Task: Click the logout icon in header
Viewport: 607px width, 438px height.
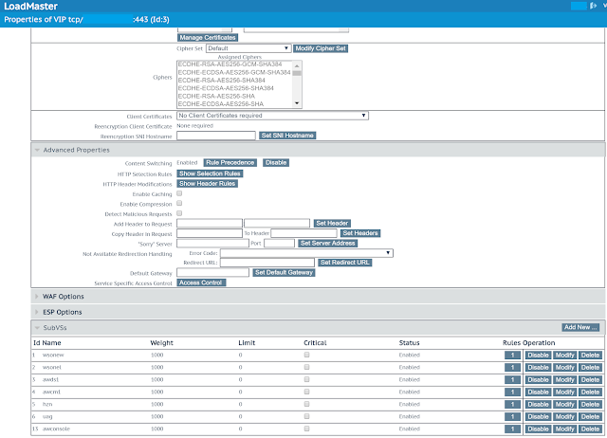Action: [x=593, y=6]
